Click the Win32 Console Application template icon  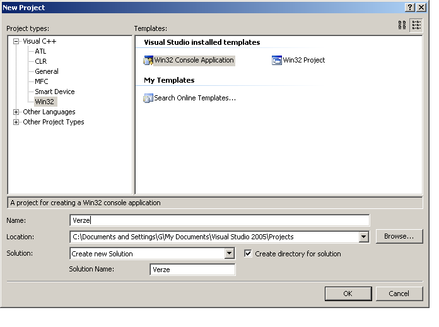point(148,60)
